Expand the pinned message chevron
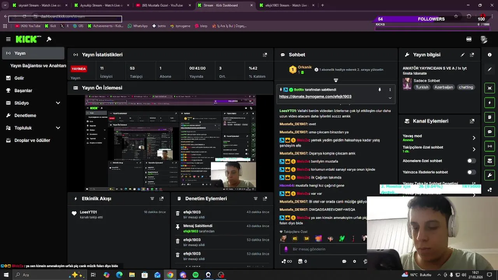Screen dimensions: 498x280 (x=390, y=98)
